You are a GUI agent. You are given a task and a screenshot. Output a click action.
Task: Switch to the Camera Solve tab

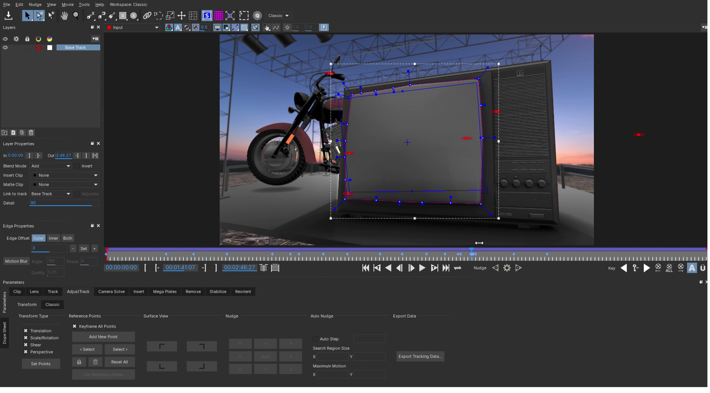pos(111,291)
